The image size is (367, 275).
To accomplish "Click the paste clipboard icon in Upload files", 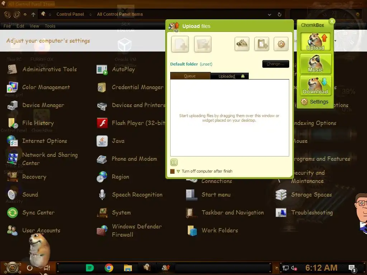I will (262, 44).
